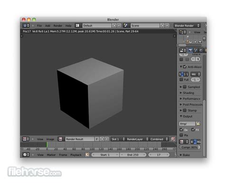Image resolution: width=225 pixels, height=184 pixels.
Task: Select the RGBA color mode button
Action: tap(199, 142)
